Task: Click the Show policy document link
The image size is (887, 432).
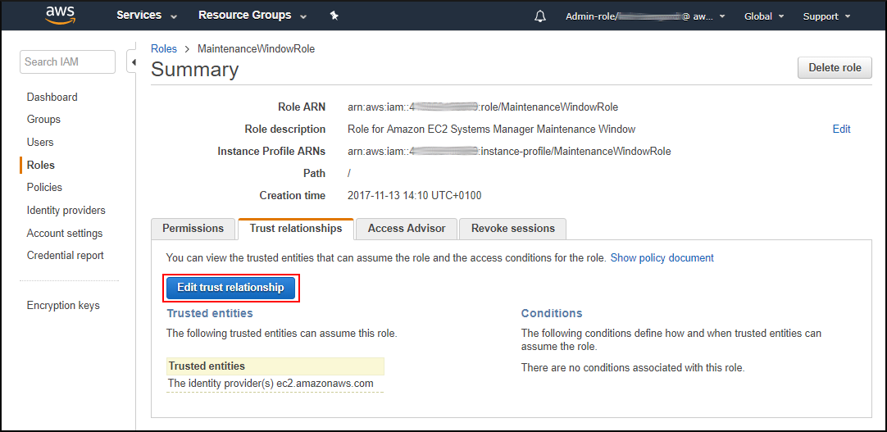Action: click(662, 258)
